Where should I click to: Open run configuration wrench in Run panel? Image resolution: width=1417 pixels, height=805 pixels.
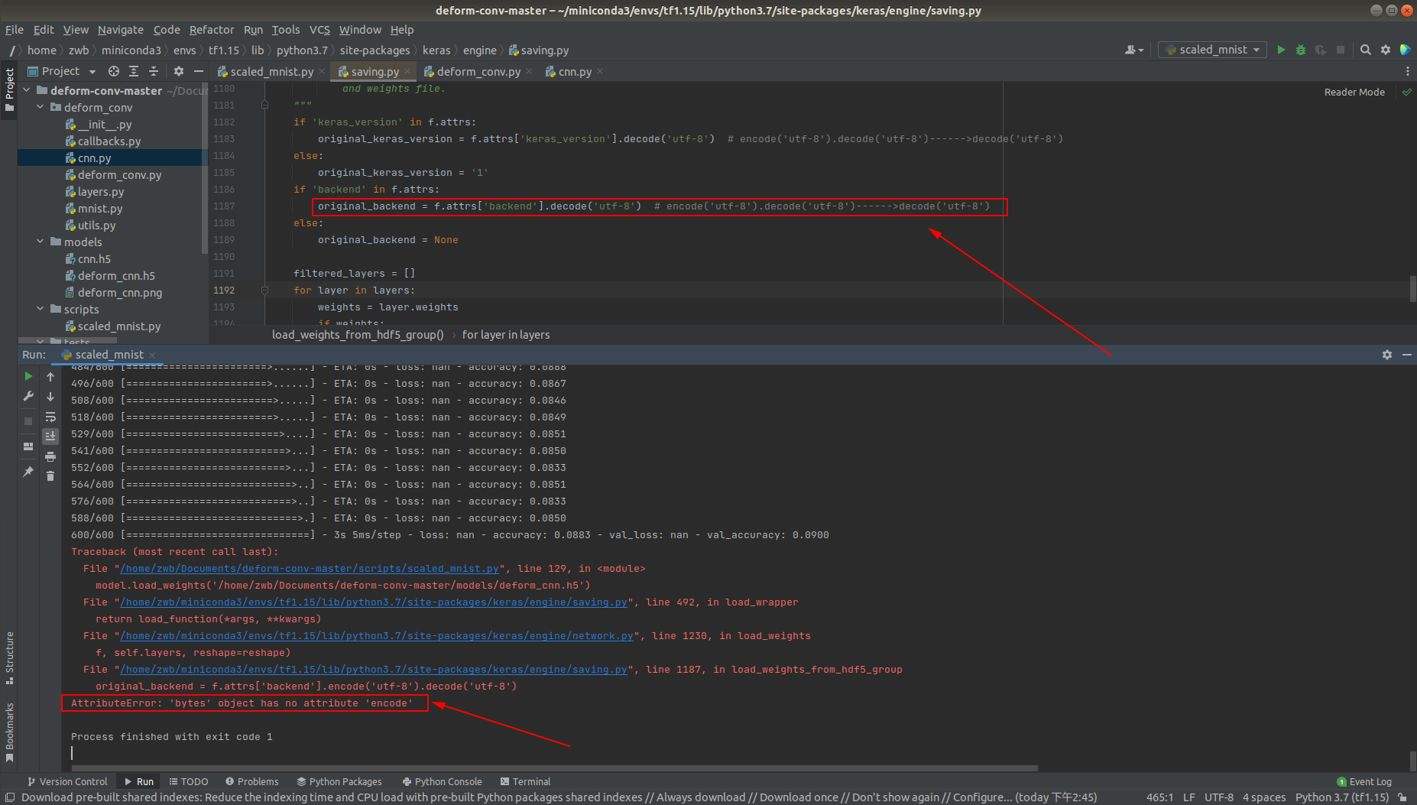(x=28, y=396)
